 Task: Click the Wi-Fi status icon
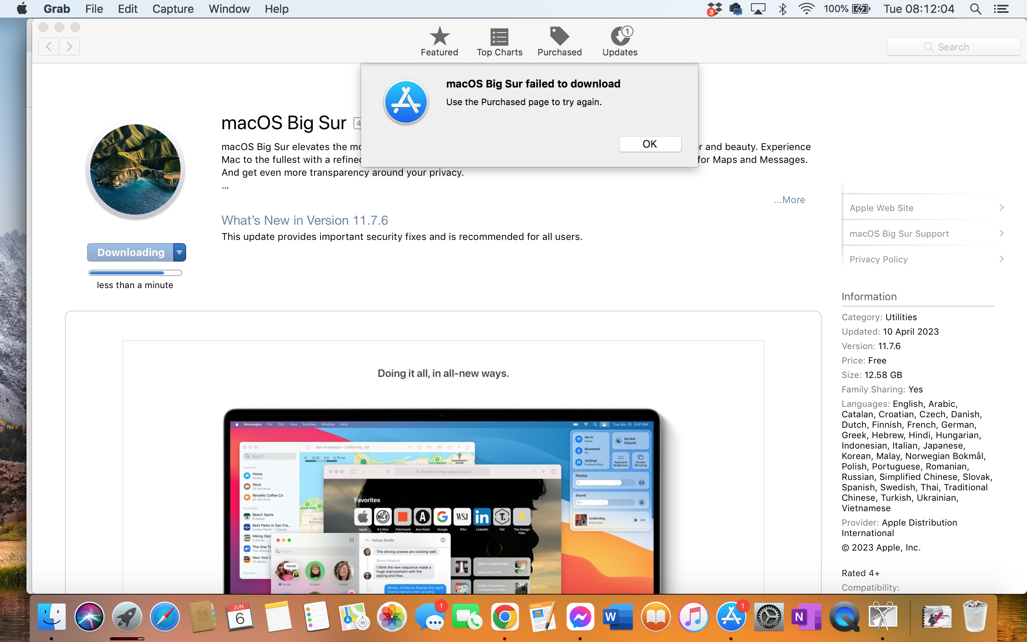tap(806, 9)
